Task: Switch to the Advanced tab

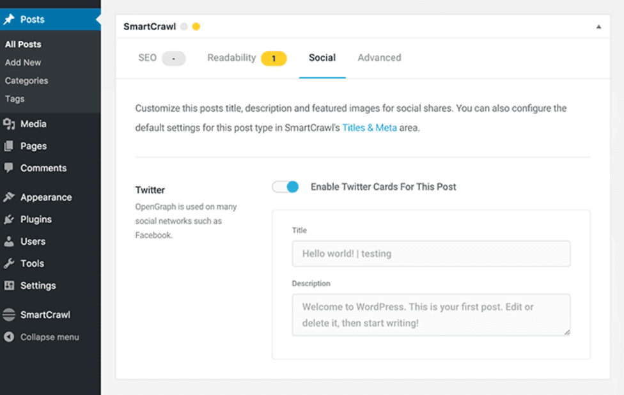Action: coord(379,58)
